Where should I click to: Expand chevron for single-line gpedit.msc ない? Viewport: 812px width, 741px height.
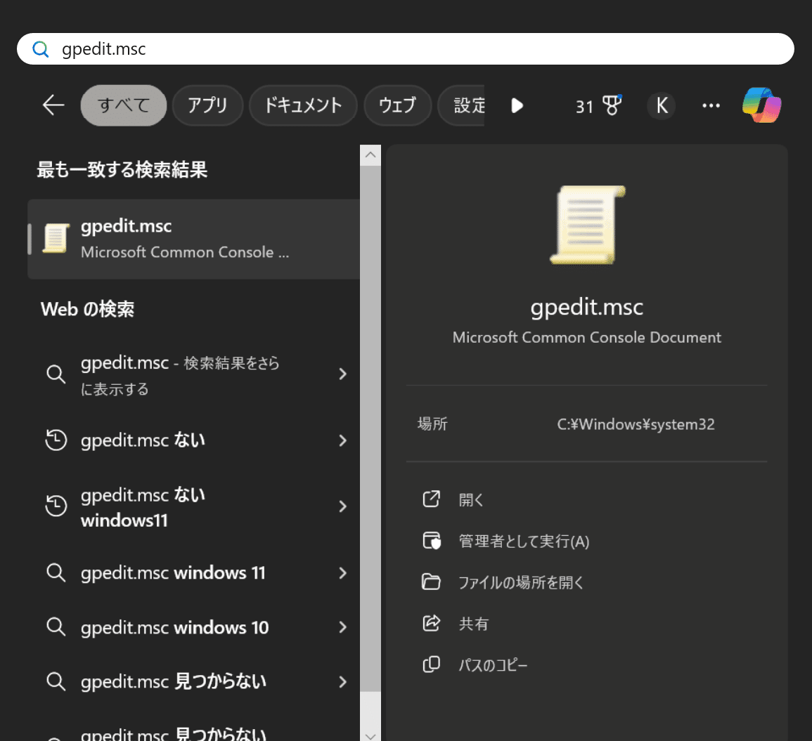(x=342, y=440)
